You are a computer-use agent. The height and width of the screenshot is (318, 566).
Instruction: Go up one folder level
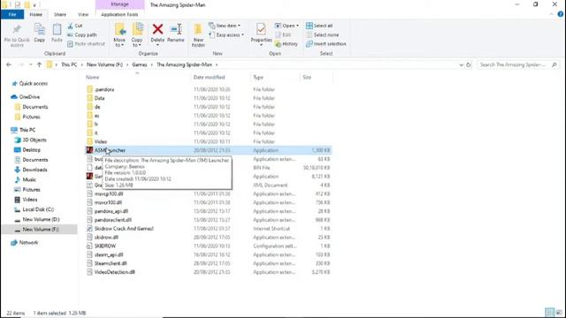[x=39, y=64]
